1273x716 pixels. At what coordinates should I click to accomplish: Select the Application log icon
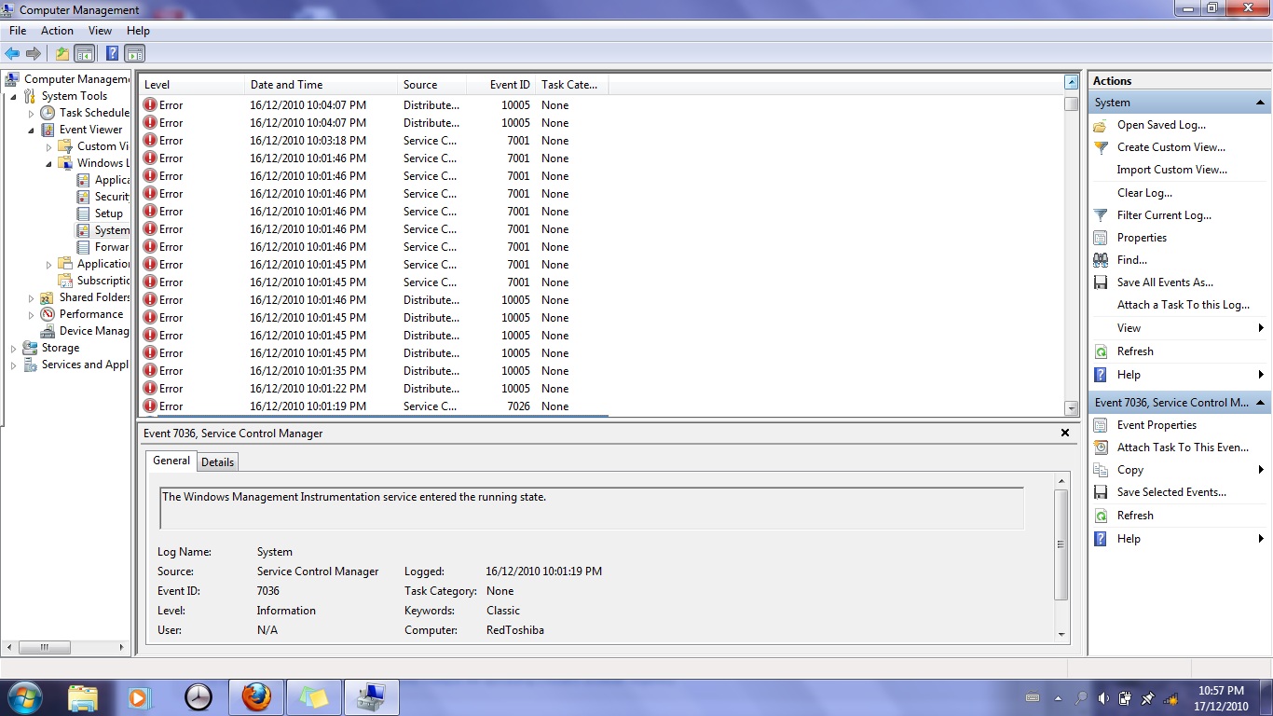[x=83, y=180]
